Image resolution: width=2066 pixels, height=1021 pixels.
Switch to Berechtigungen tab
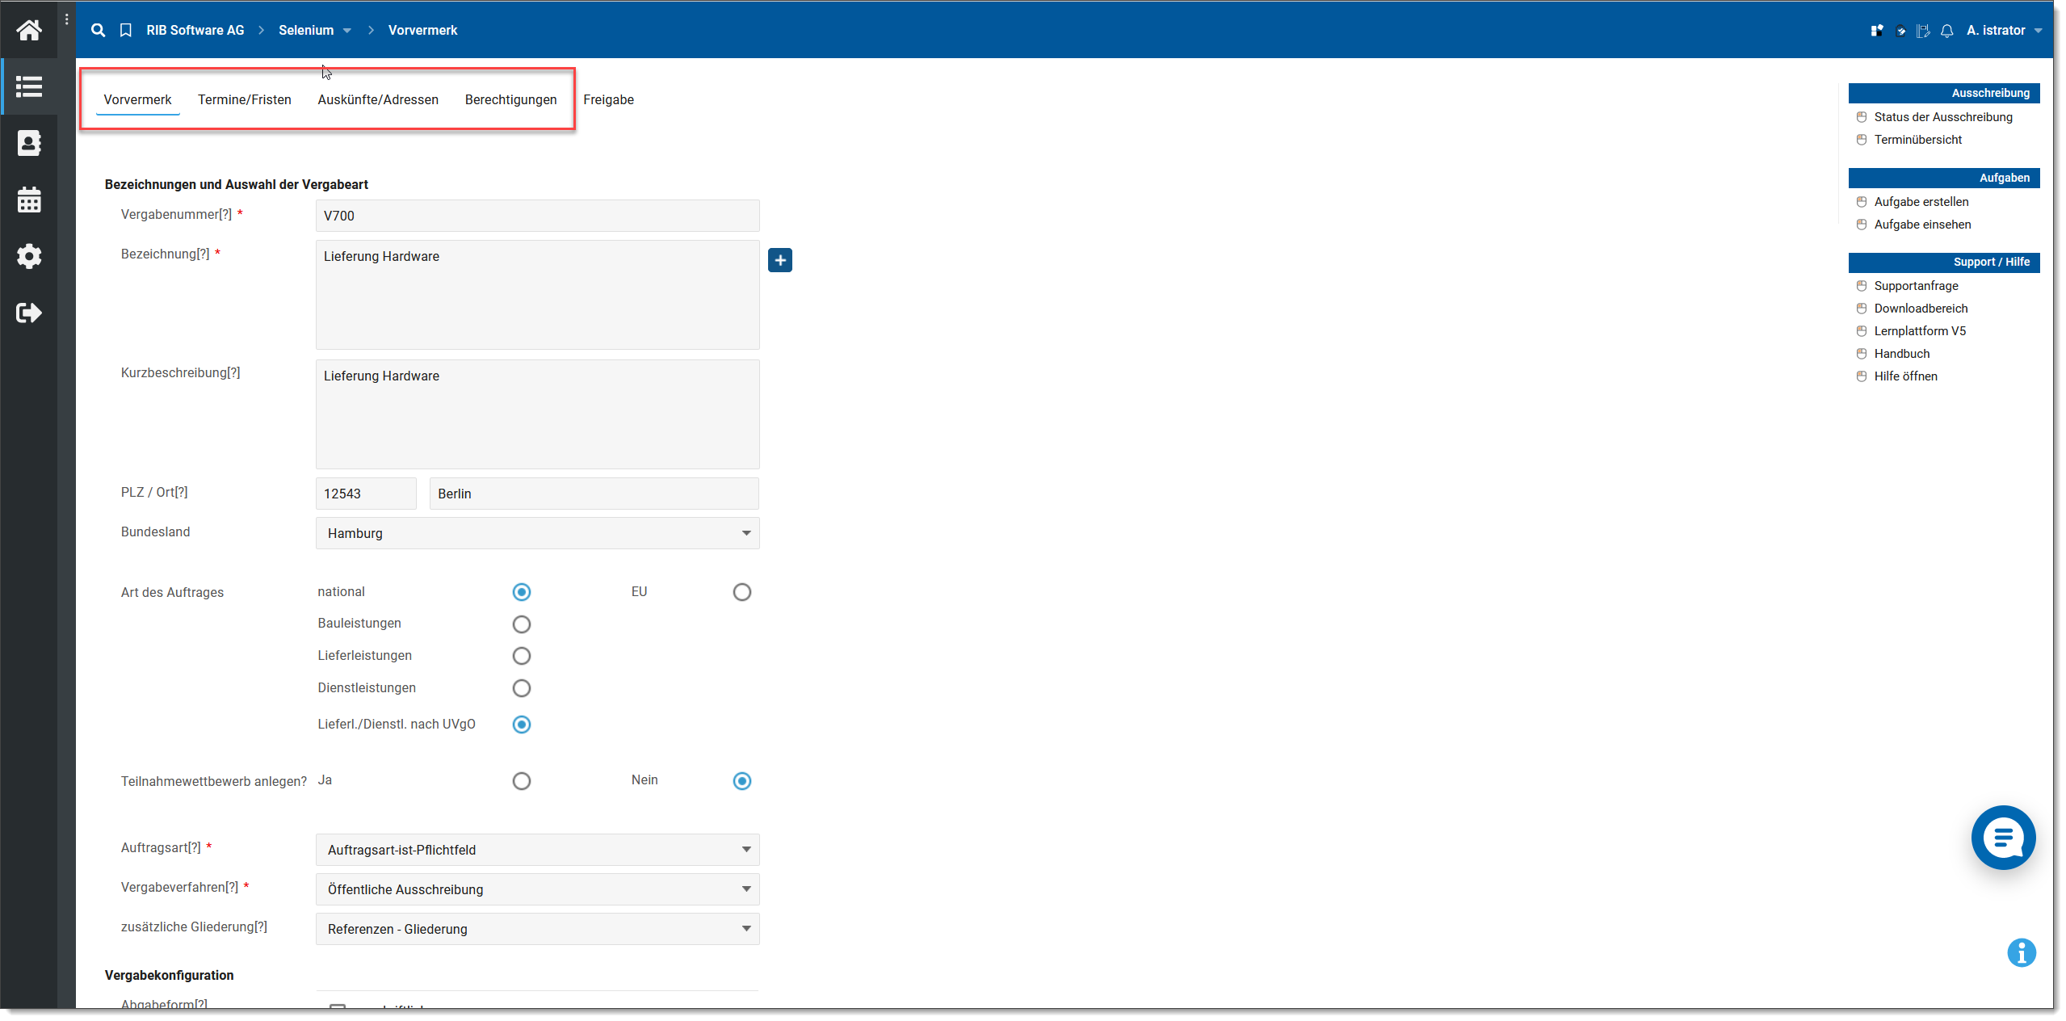(x=511, y=99)
